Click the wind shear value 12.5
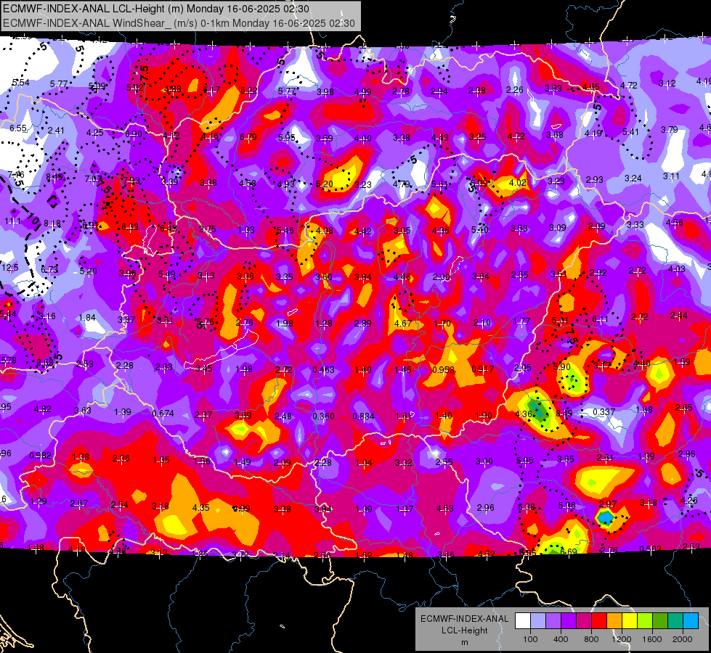The width and height of the screenshot is (711, 653). point(10,267)
